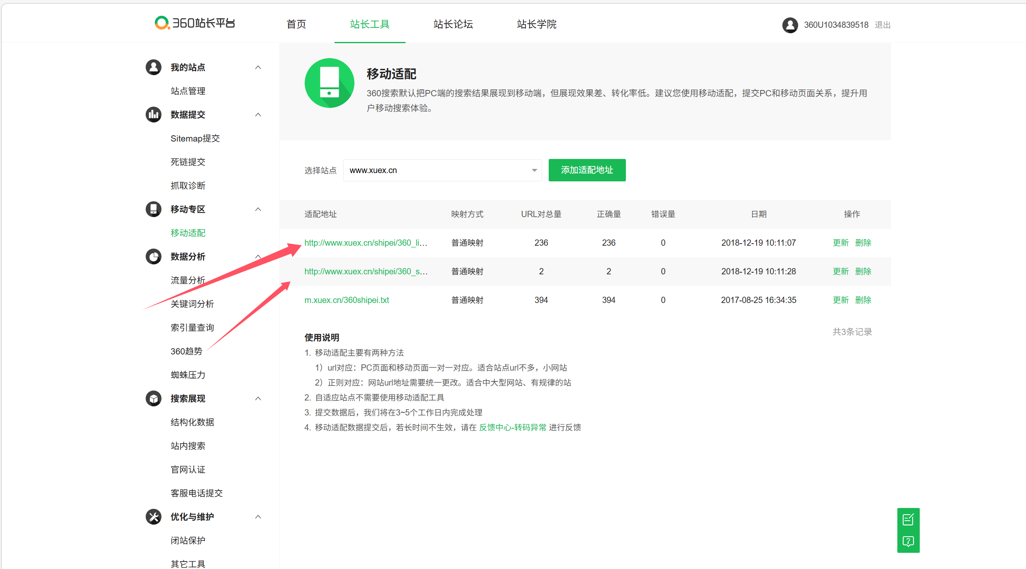Open 站点管理 in sidebar
This screenshot has height=569, width=1026.
click(188, 91)
